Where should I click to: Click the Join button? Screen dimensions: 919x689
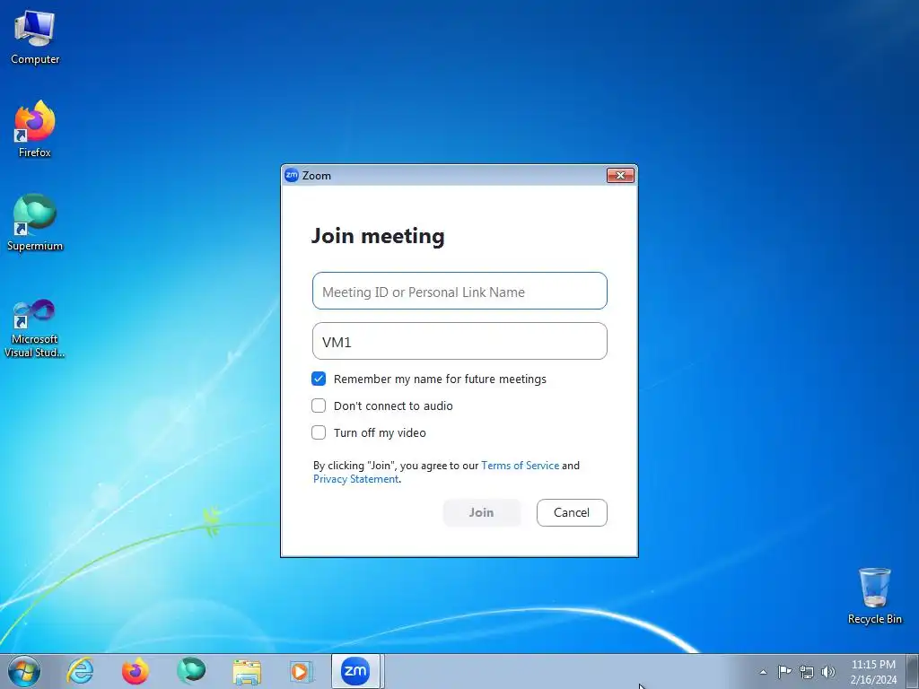click(481, 512)
